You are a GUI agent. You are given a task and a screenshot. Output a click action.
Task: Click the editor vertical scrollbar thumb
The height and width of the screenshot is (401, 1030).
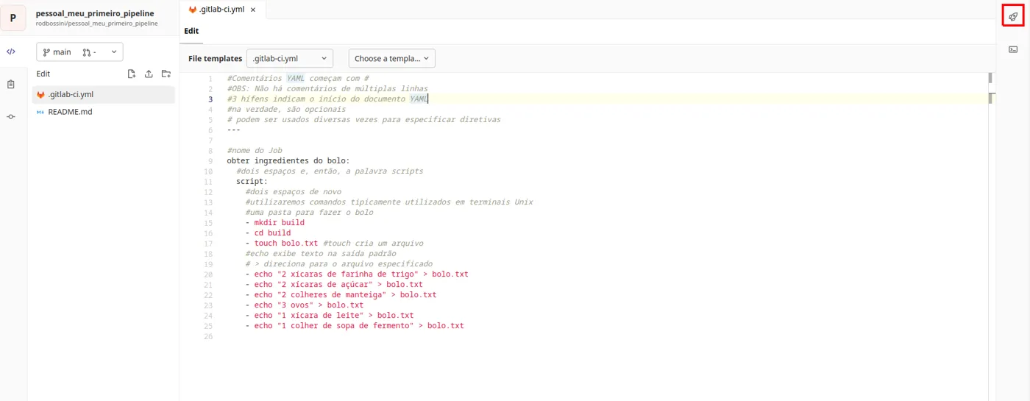pyautogui.click(x=990, y=77)
